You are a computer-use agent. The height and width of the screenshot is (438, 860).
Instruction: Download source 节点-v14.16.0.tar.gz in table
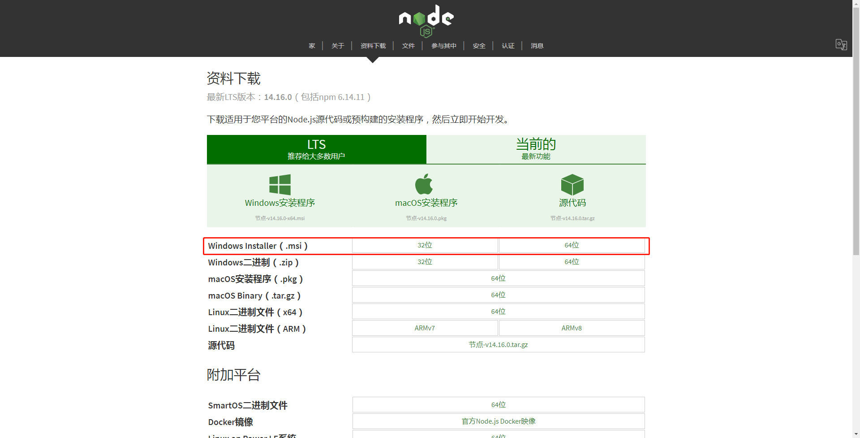point(498,345)
